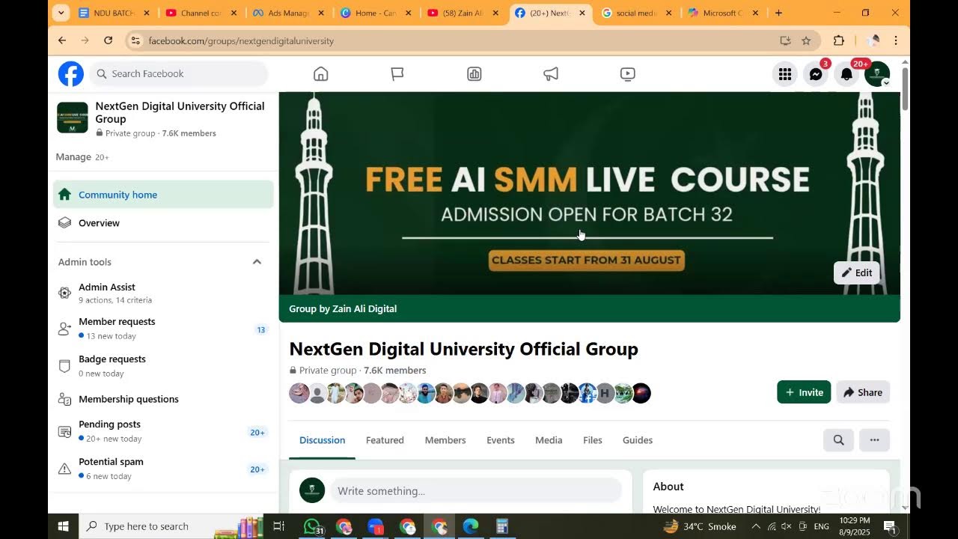
Task: Switch to the NDU BATCH browser tab
Action: point(114,13)
